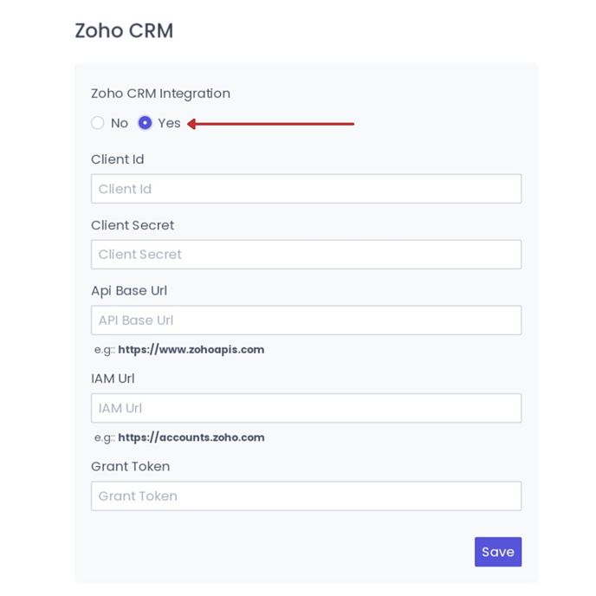
Task: Select the No radio button circle
Action: click(98, 123)
